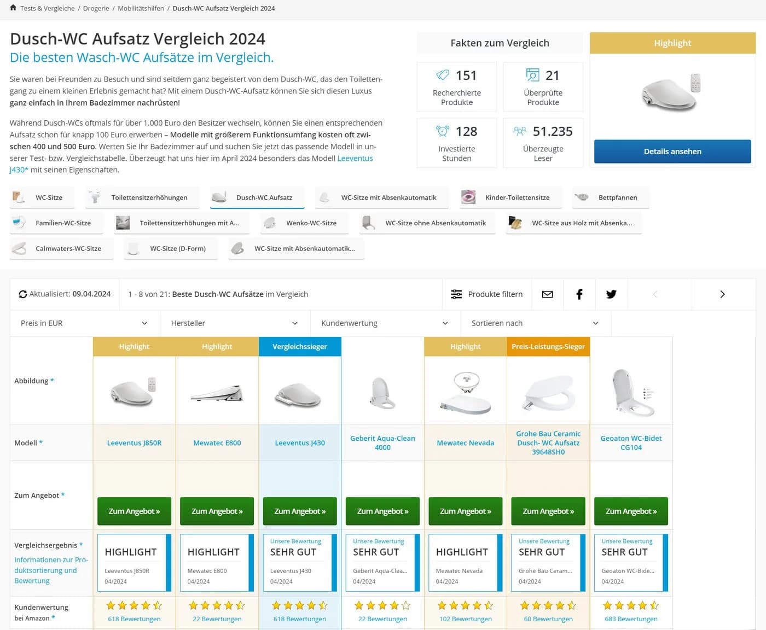Share on Twitter bird icon
The width and height of the screenshot is (766, 630).
(611, 294)
